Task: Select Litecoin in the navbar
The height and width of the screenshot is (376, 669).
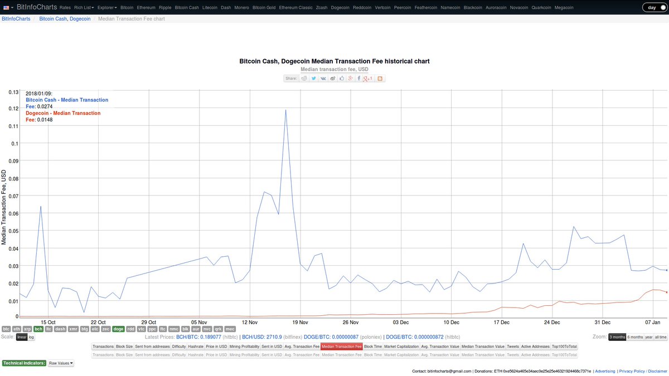Action: [x=210, y=8]
